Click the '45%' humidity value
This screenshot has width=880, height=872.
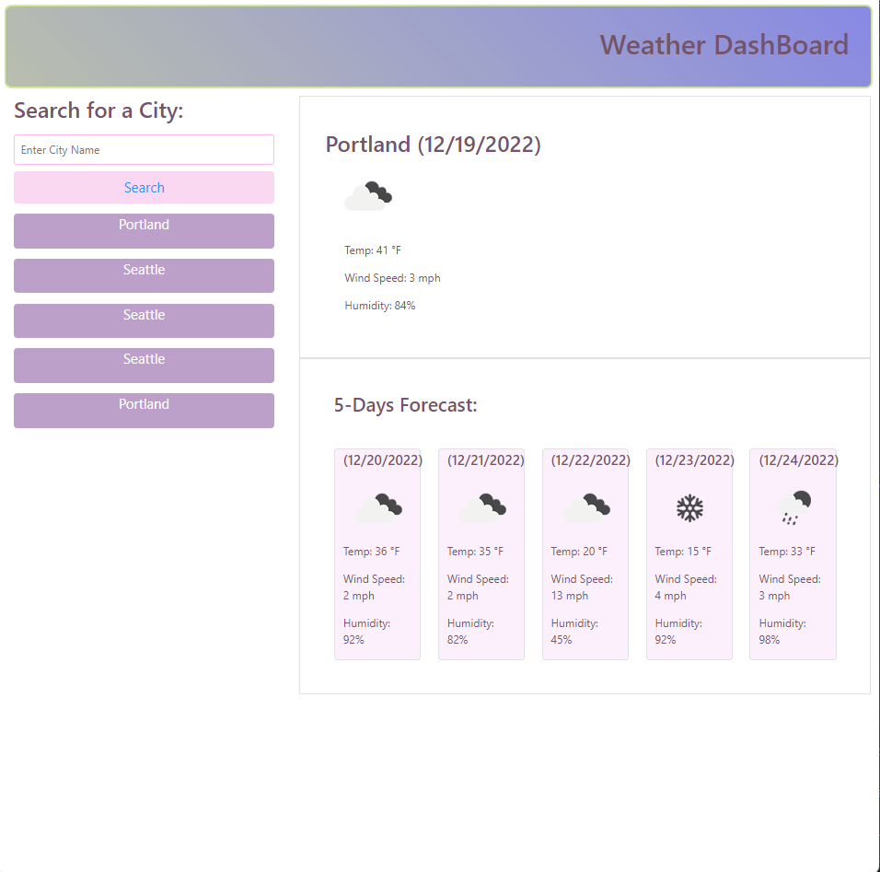562,640
